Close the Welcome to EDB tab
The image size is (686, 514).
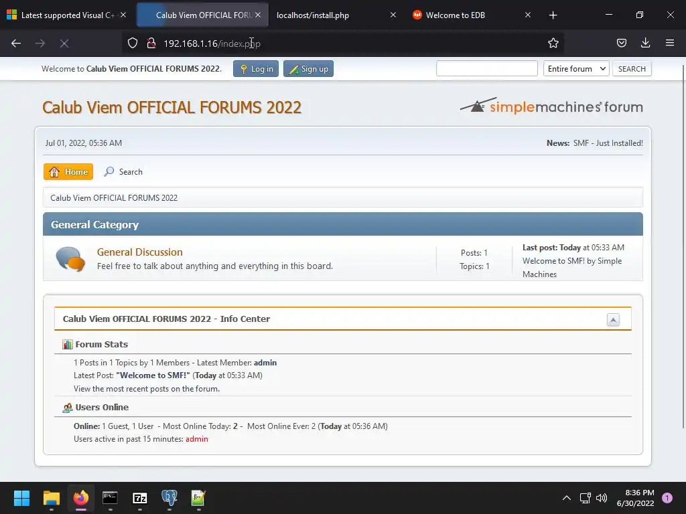tap(528, 15)
